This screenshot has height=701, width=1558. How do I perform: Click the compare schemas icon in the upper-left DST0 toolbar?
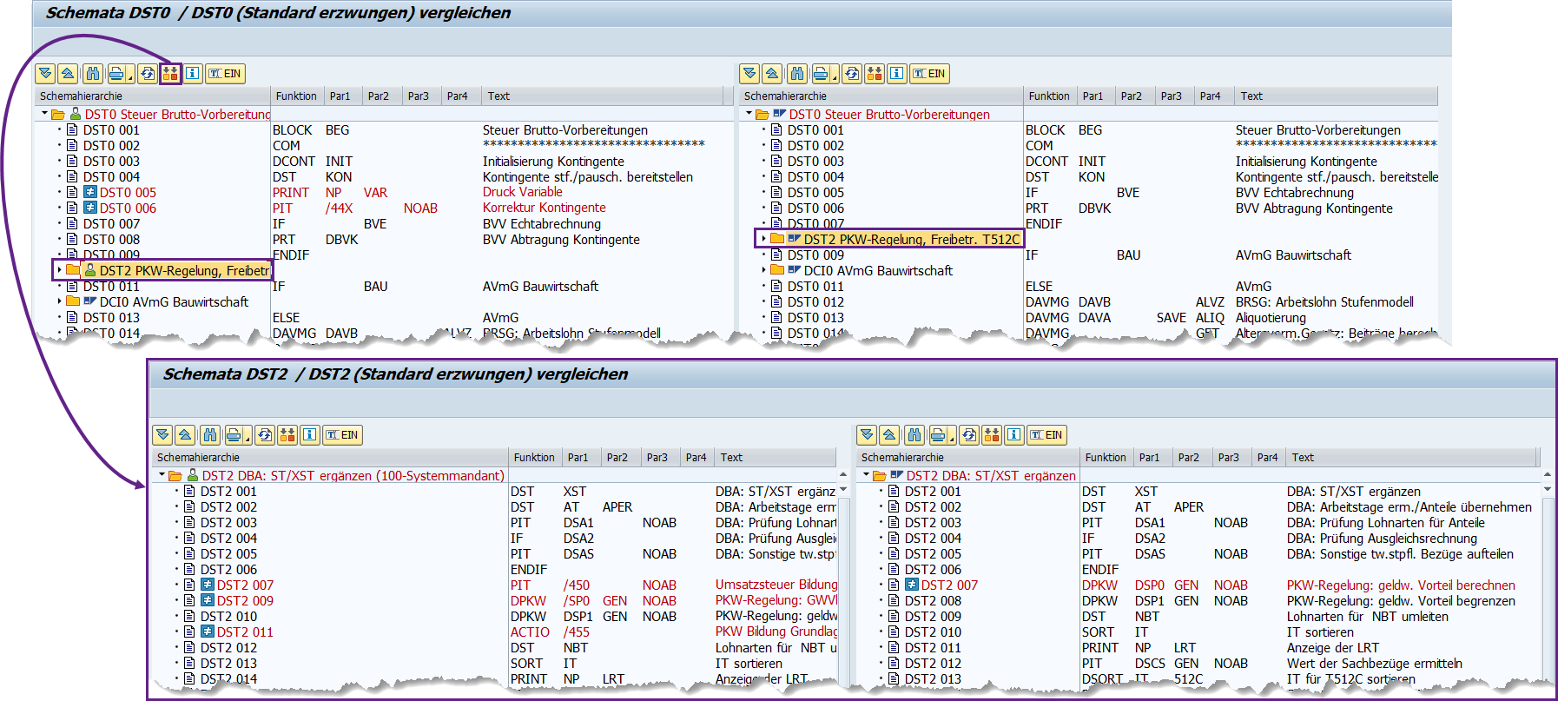tap(170, 74)
